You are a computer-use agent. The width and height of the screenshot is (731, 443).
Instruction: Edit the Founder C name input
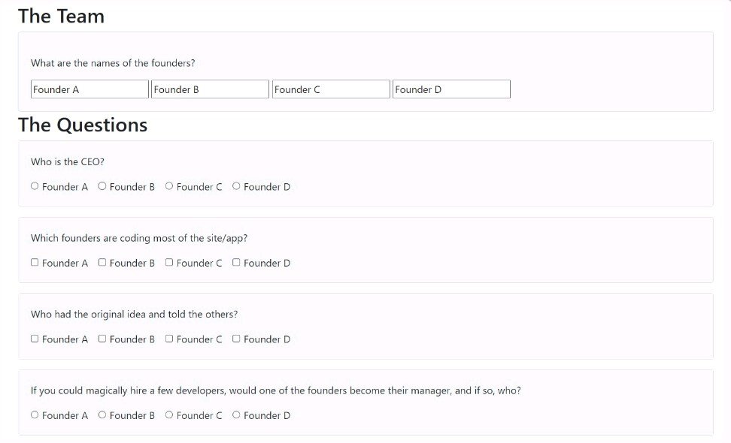(x=331, y=89)
